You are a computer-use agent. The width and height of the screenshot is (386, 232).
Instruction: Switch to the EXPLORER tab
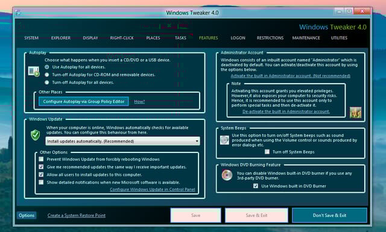[61, 38]
